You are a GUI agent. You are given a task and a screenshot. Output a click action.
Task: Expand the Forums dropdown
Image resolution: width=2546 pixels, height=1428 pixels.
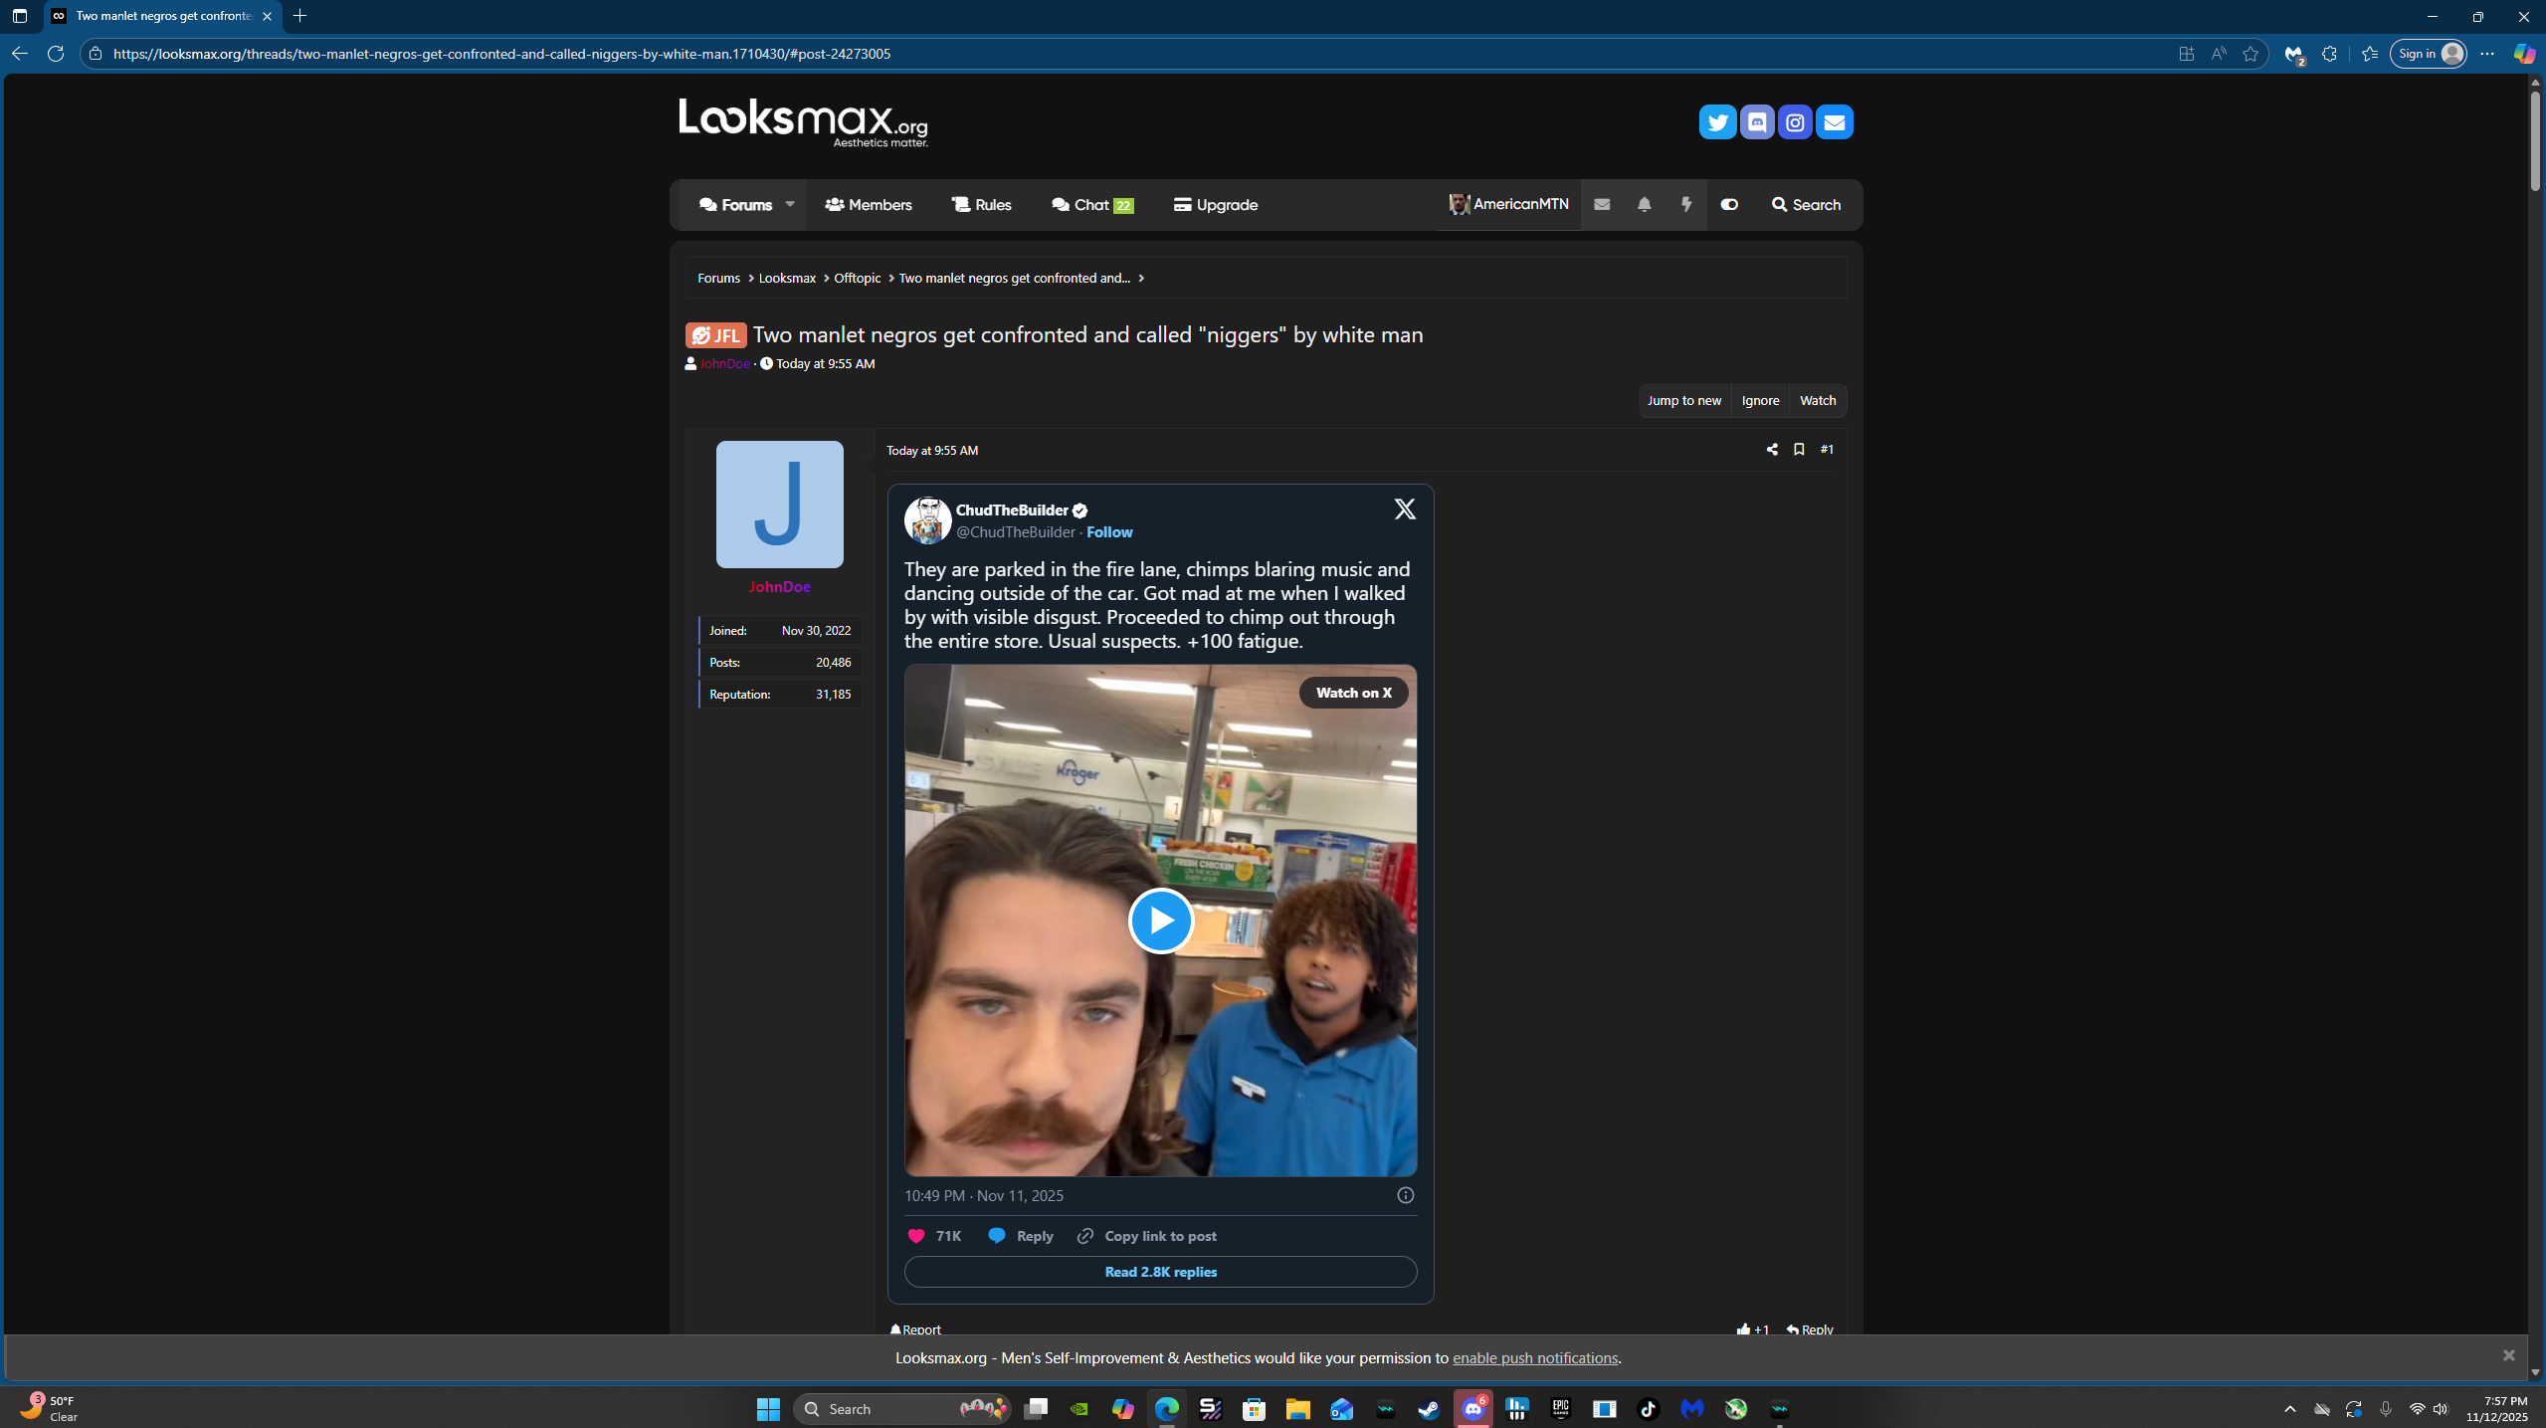(789, 204)
